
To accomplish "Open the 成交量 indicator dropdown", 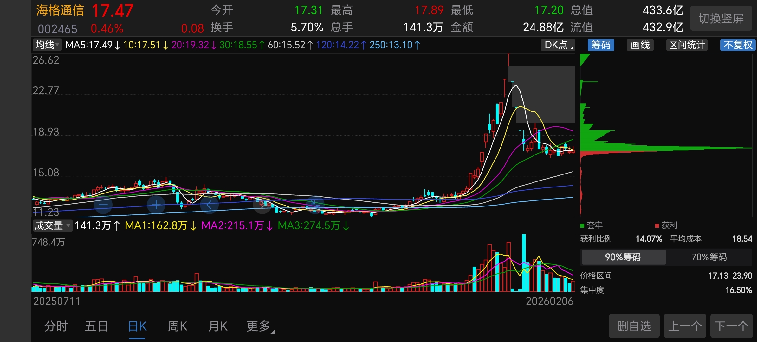I will 52,225.
